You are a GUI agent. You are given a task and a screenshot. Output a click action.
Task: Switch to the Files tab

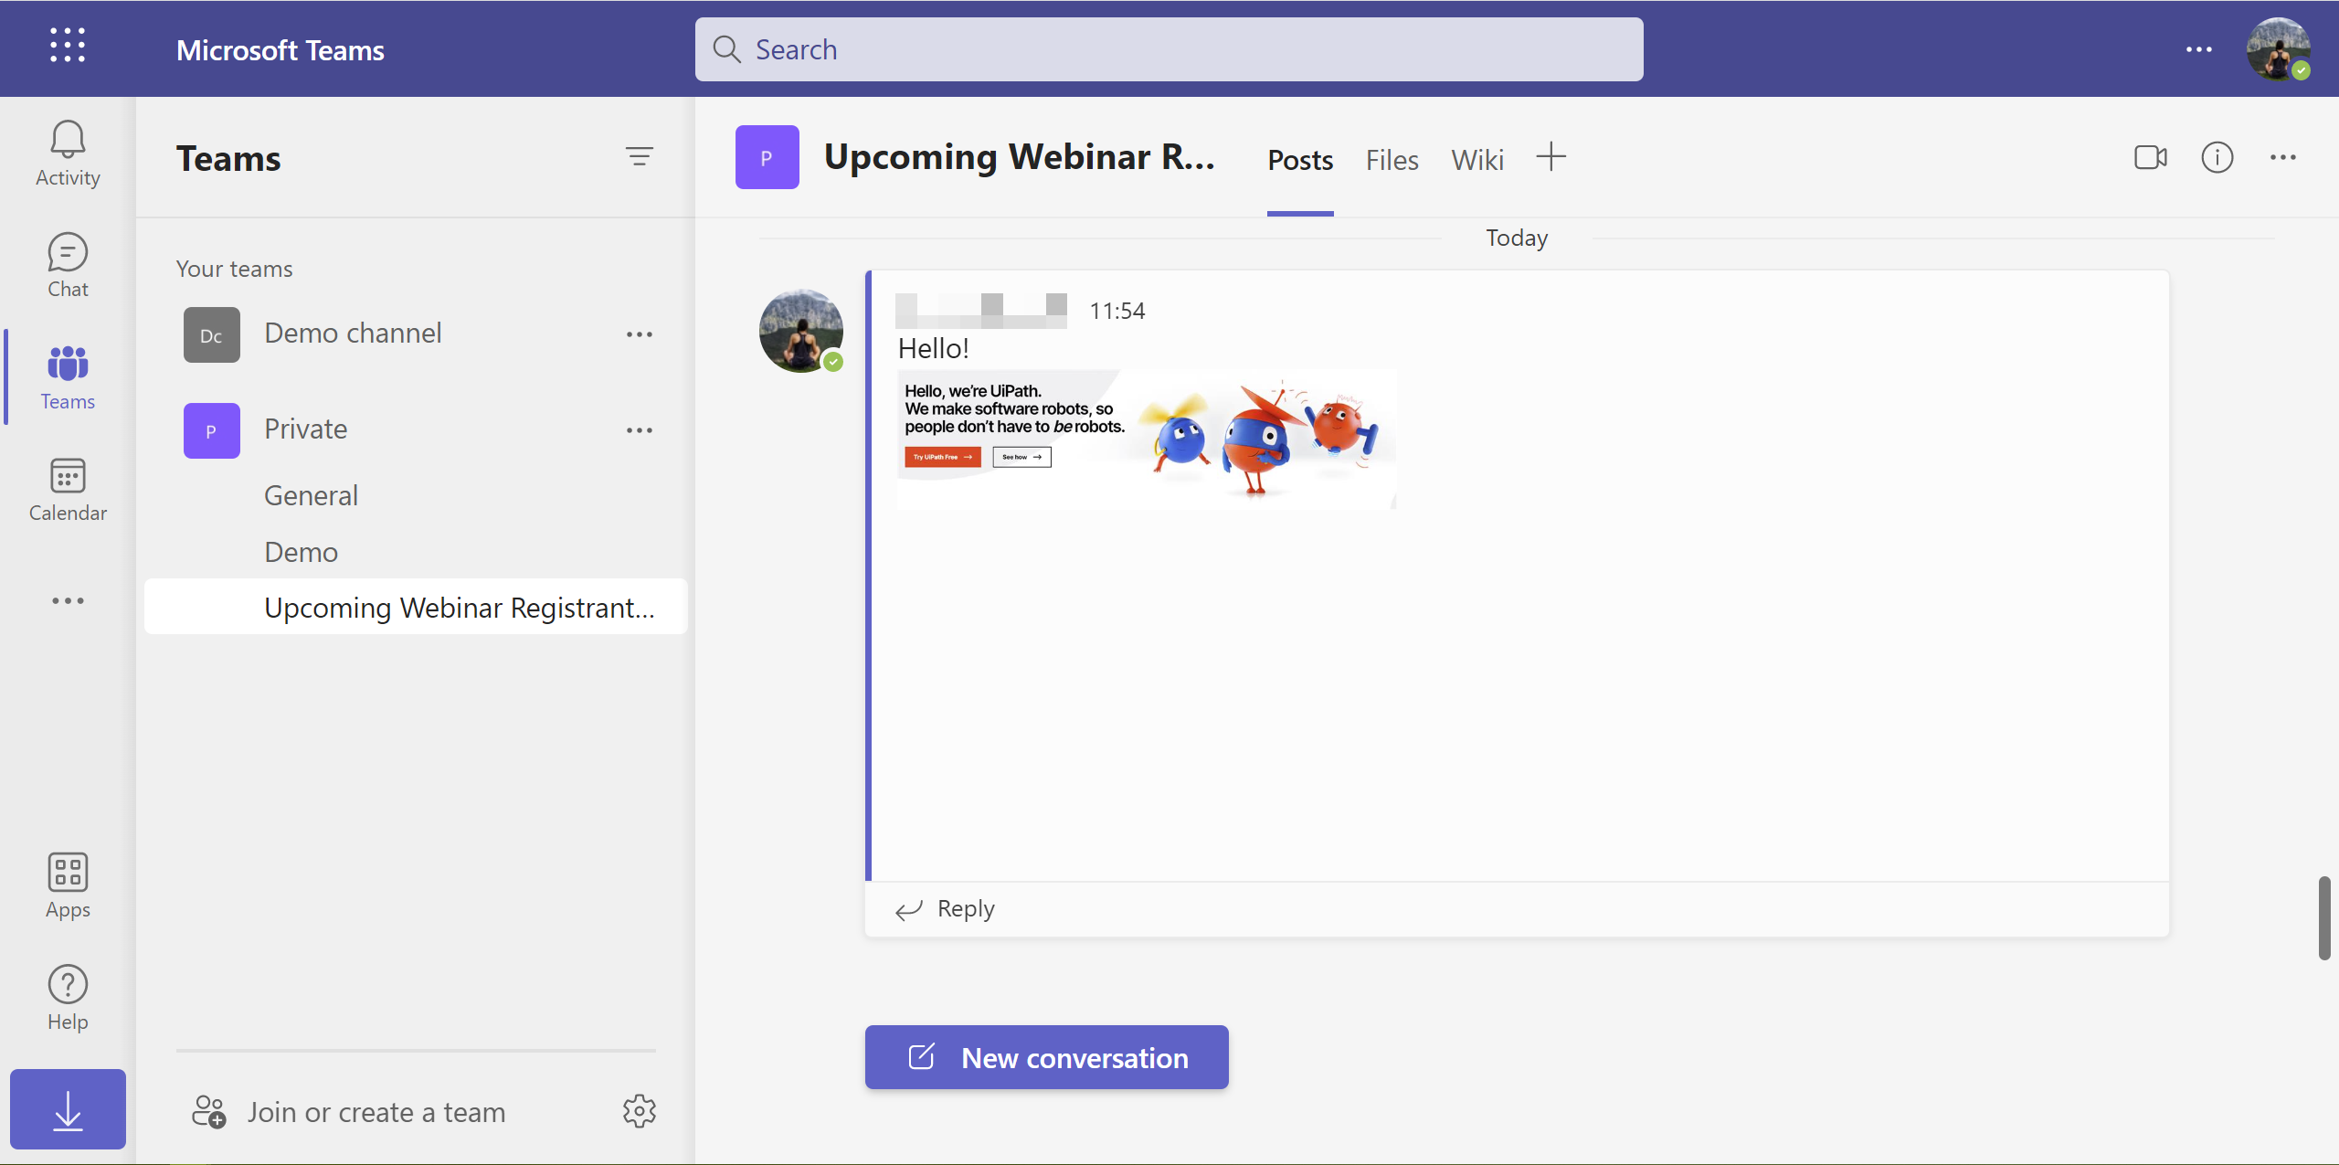tap(1392, 160)
